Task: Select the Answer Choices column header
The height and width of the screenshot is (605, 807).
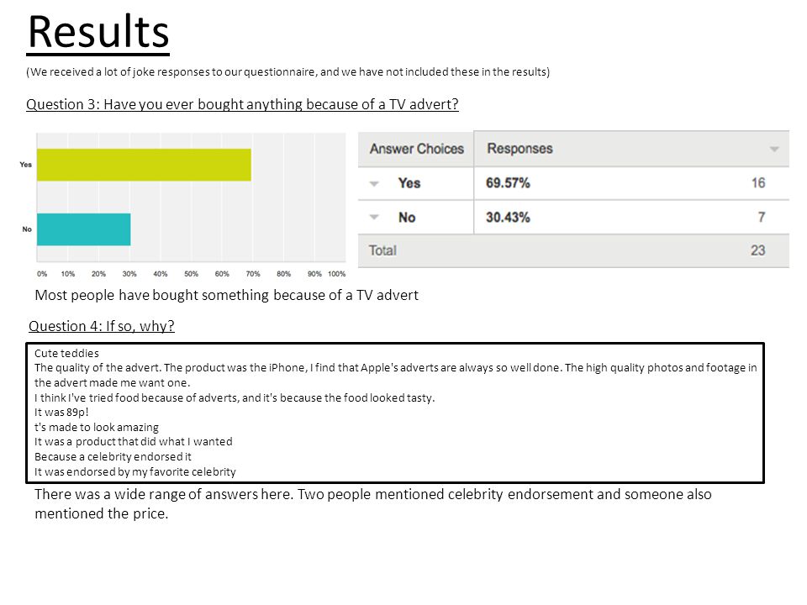Action: pyautogui.click(x=416, y=149)
